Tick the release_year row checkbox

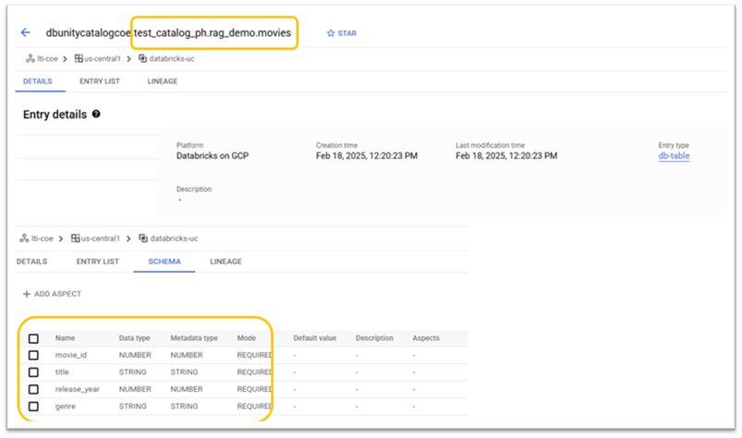[x=34, y=389]
